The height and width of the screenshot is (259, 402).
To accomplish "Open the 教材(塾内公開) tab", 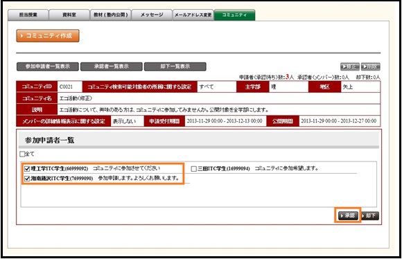I will click(x=110, y=15).
